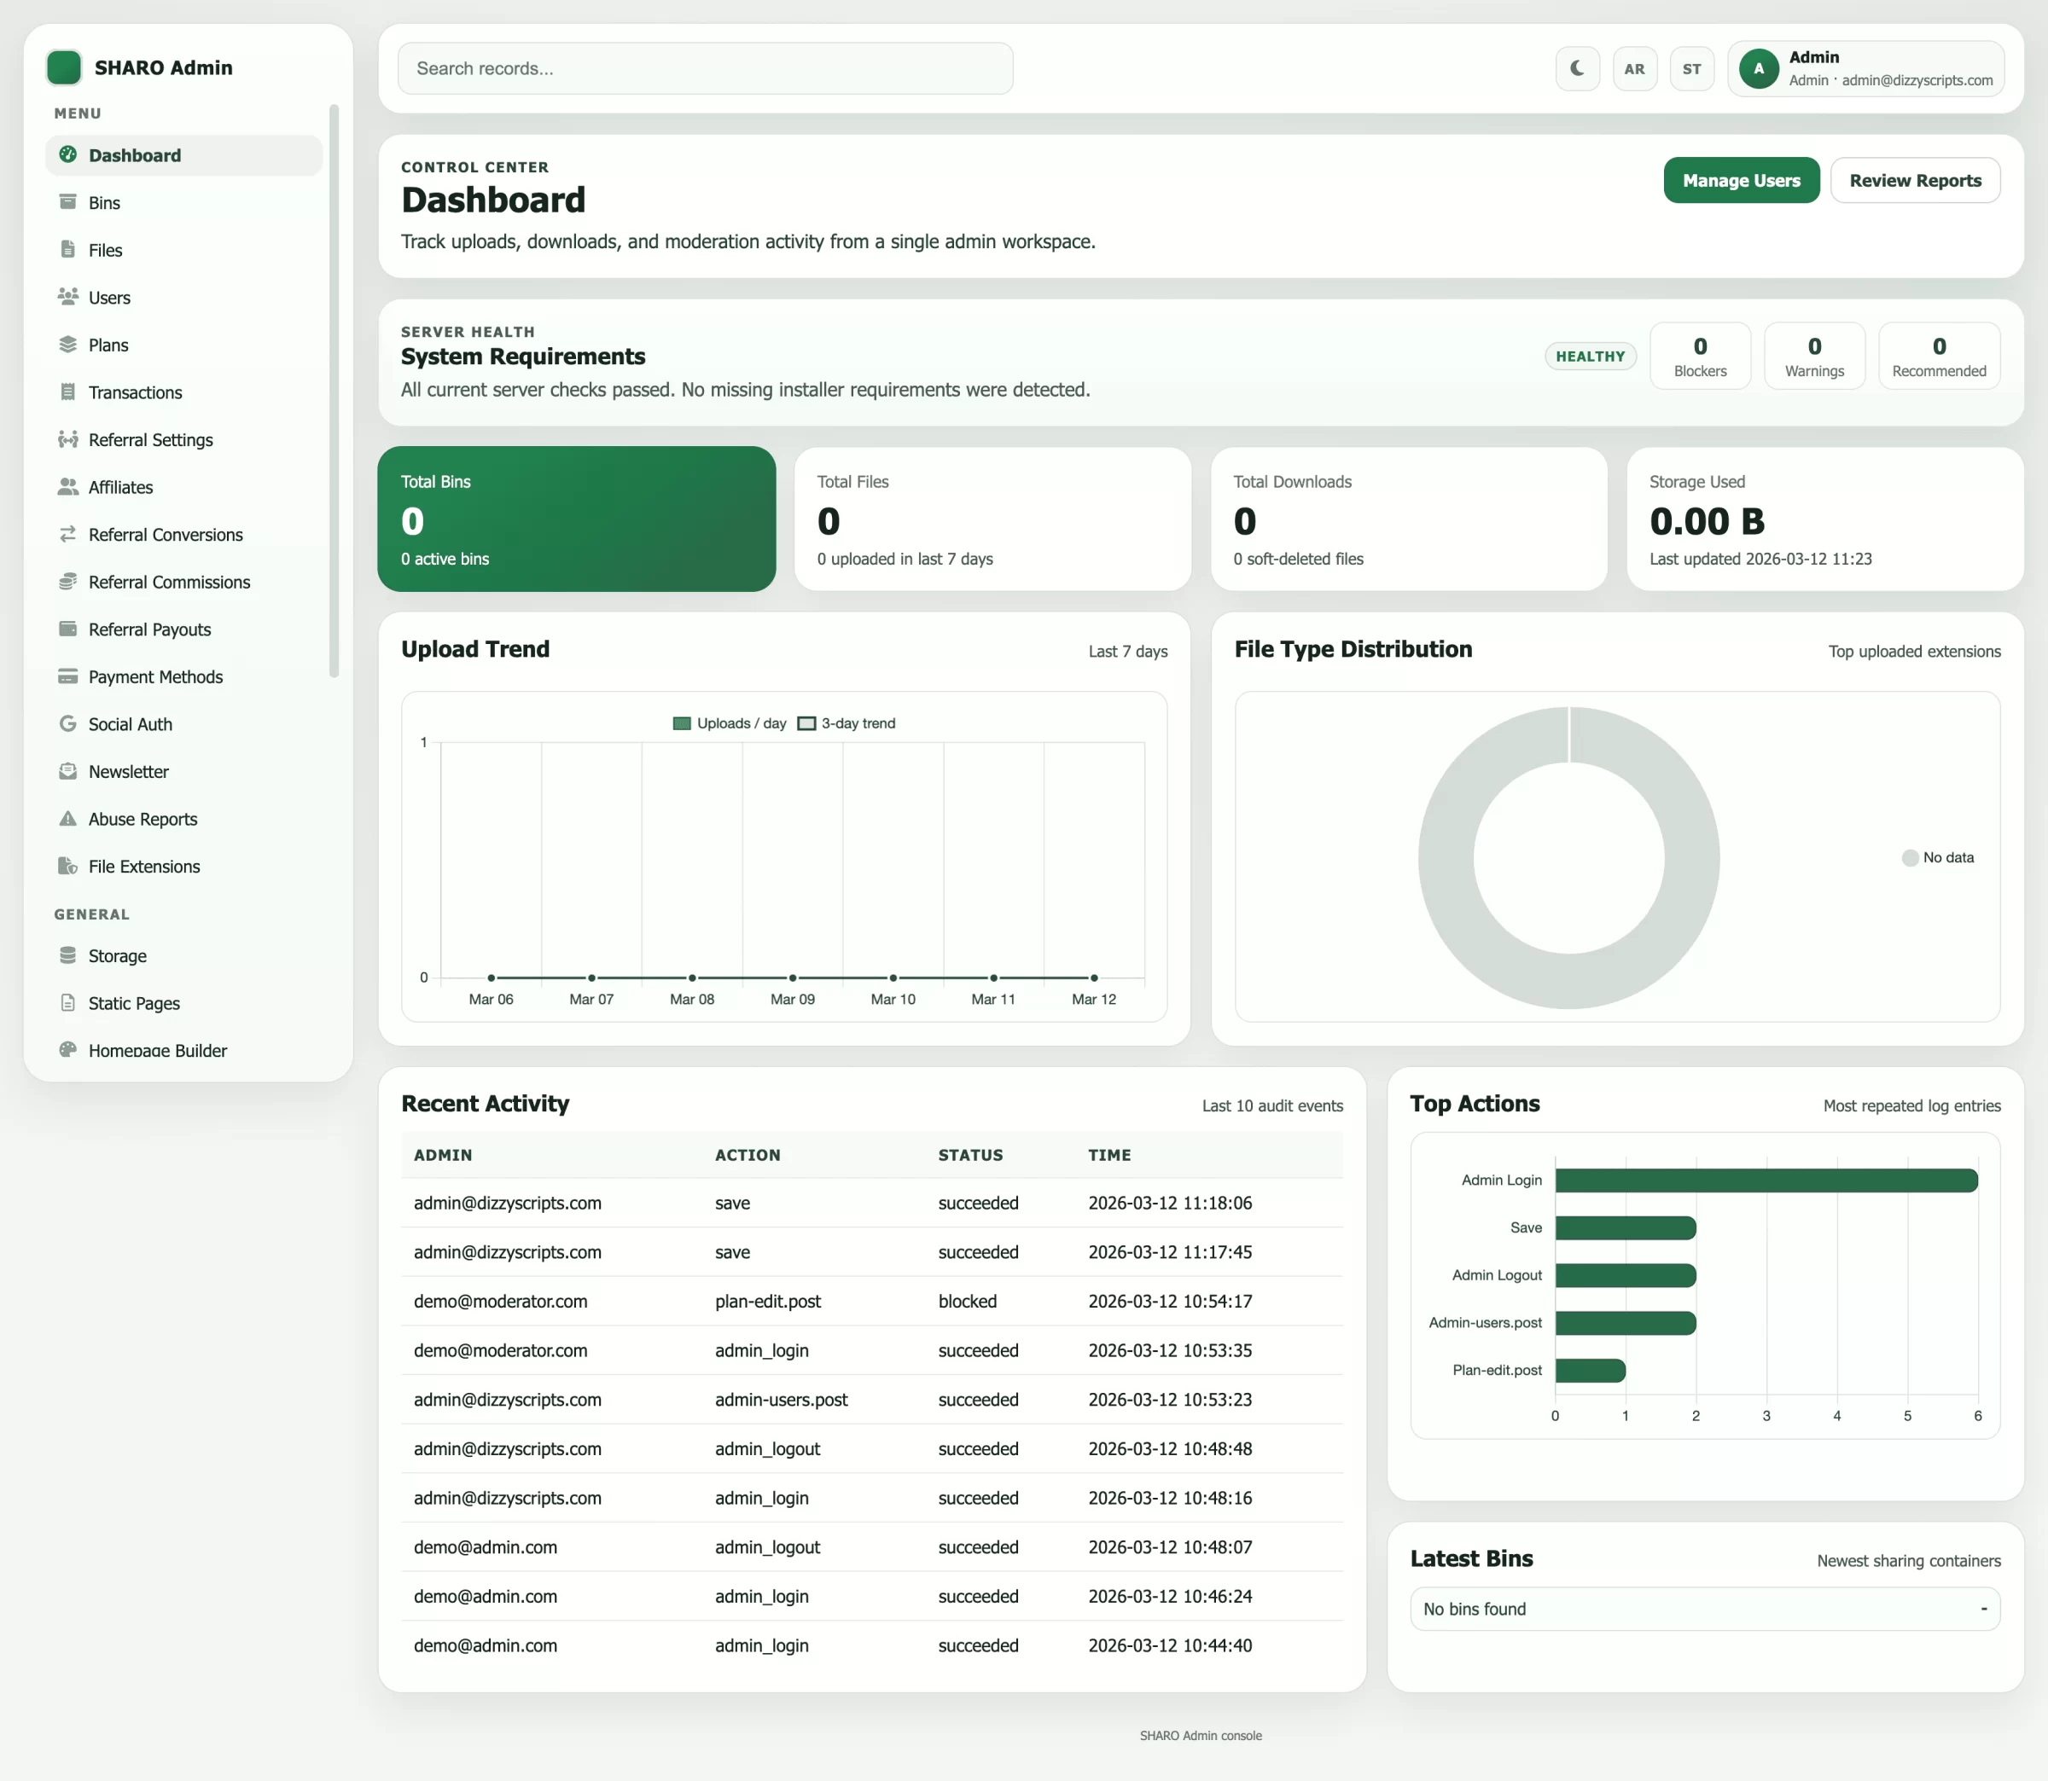Click the 2026-03-12 11:18:06 time cell
Image resolution: width=2048 pixels, height=1781 pixels.
1169,1203
